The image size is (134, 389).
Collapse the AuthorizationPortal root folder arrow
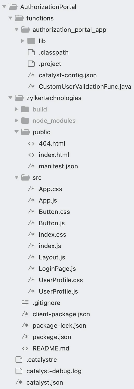(x=4, y=7)
